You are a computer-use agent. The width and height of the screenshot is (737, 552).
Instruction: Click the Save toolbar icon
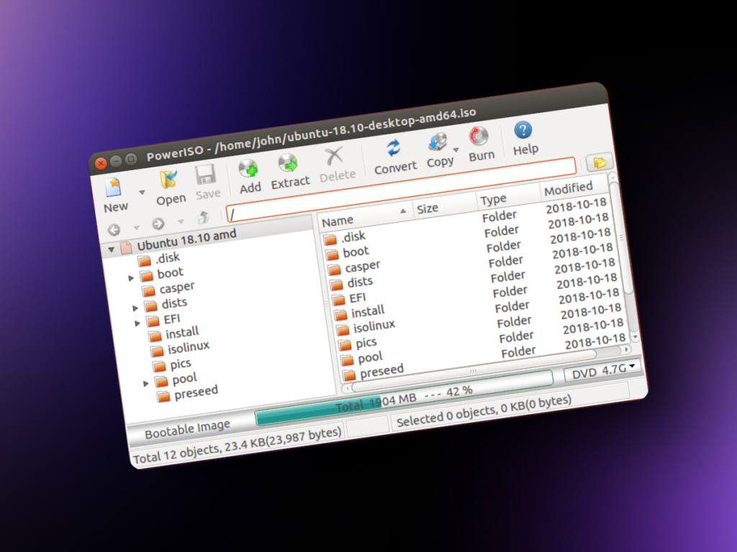(205, 175)
